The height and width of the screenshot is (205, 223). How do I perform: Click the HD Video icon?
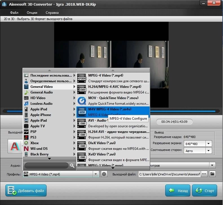click(x=26, y=98)
